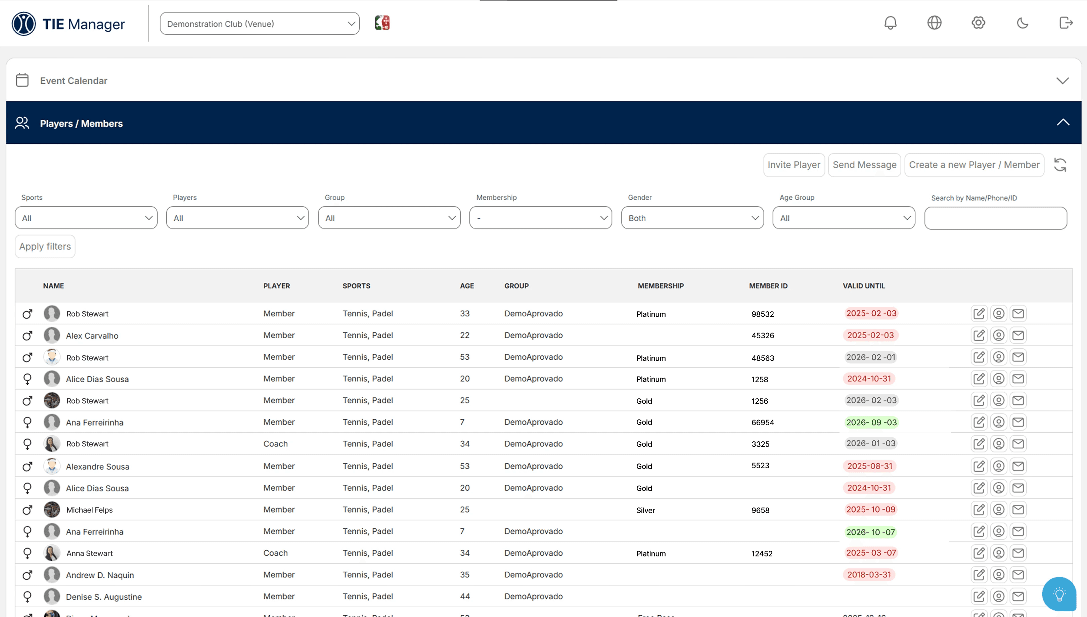Edit Rob Stewart member 48563
1087x617 pixels.
coord(979,357)
